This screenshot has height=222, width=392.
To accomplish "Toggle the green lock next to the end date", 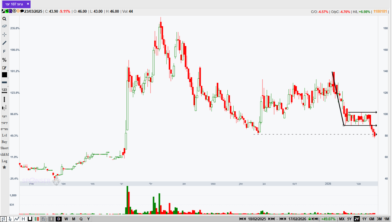I will [x=309, y=219].
